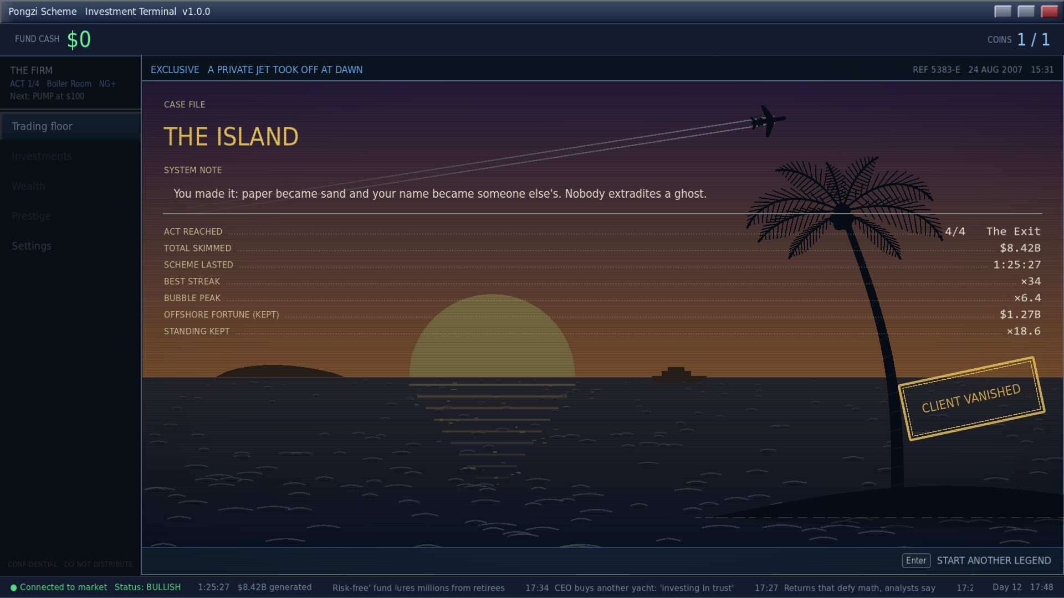Image resolution: width=1064 pixels, height=598 pixels.
Task: Click the Enter key hint button
Action: 916,560
